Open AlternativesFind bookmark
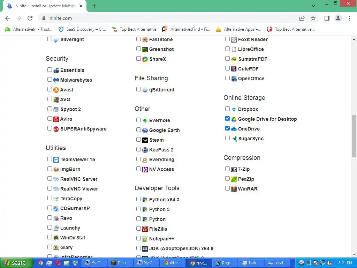The height and width of the screenshot is (268, 357). click(186, 29)
